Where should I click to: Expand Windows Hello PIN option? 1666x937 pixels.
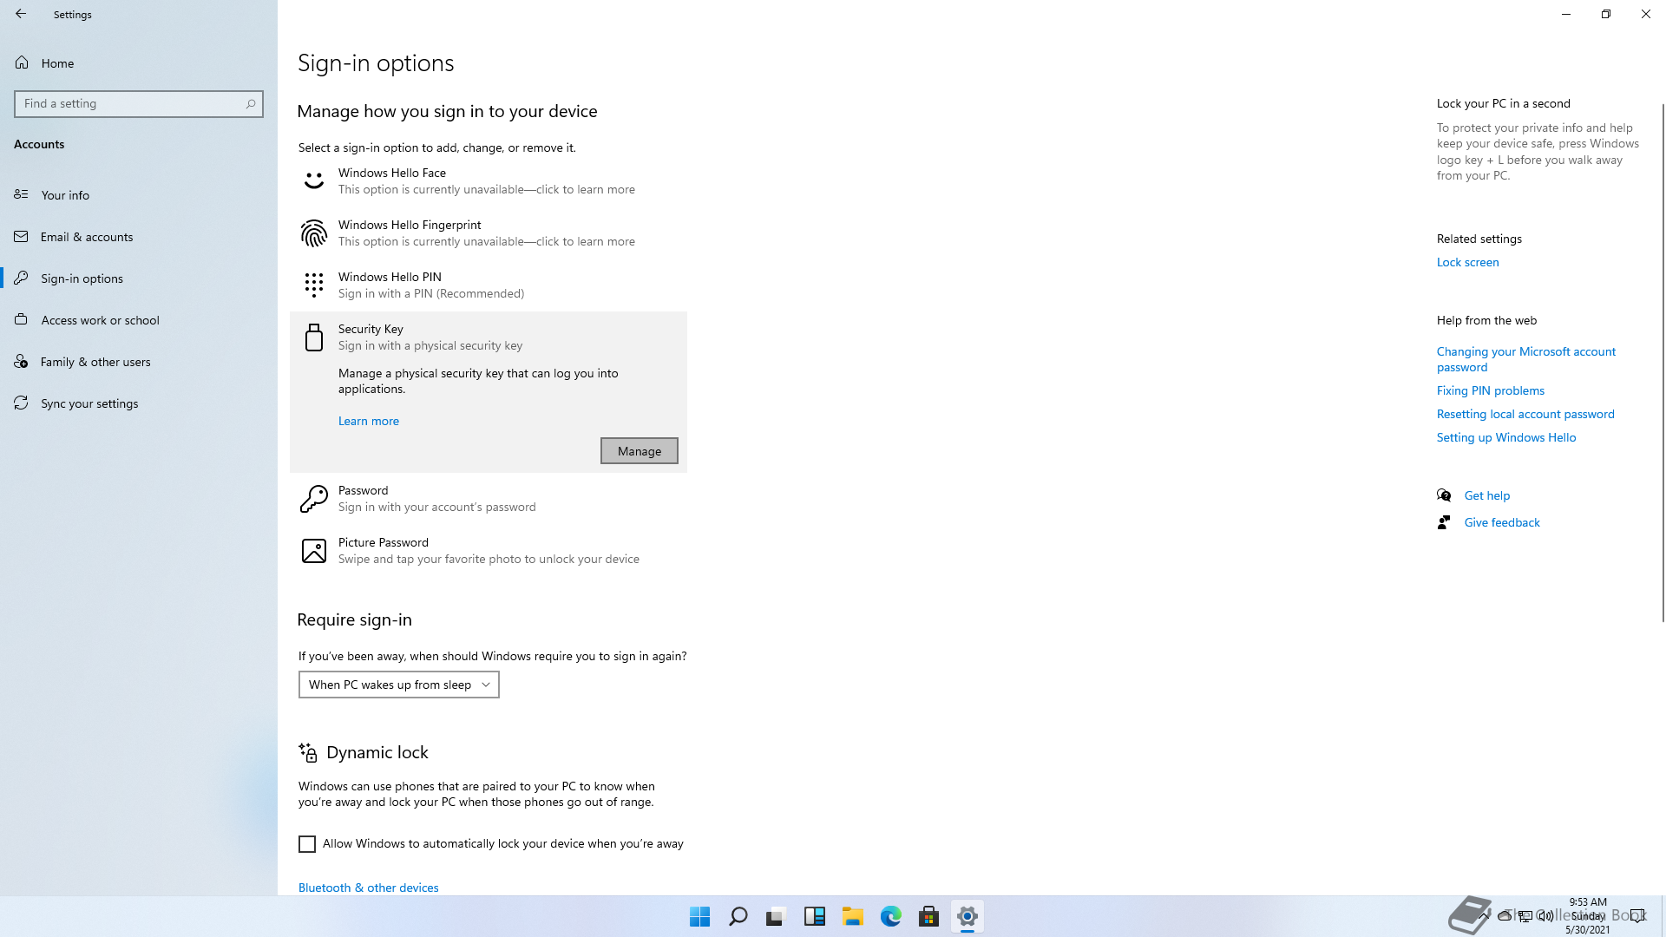[488, 285]
